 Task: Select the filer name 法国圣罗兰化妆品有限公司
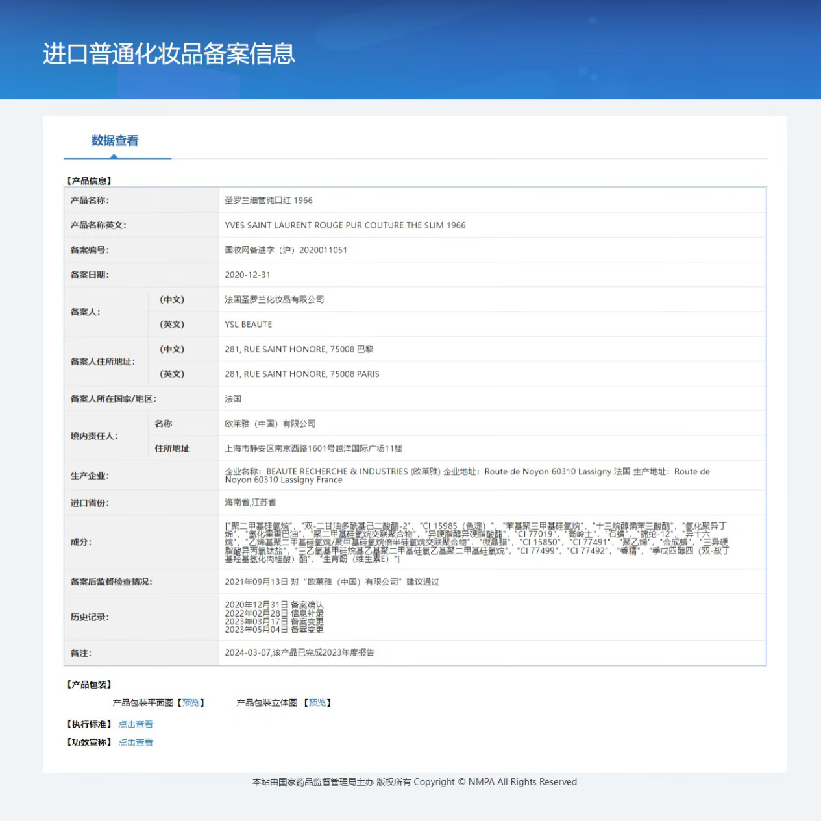pos(273,299)
